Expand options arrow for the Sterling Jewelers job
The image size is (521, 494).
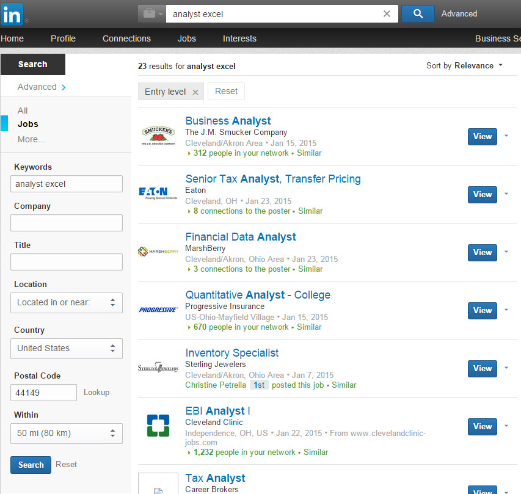[x=506, y=368]
